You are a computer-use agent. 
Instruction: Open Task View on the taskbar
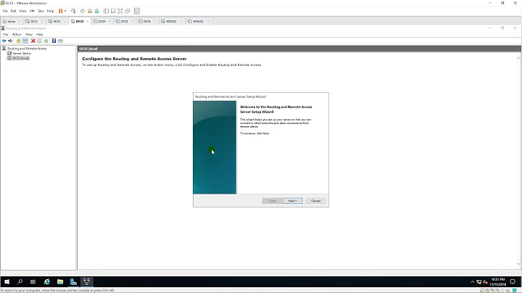(x=33, y=281)
